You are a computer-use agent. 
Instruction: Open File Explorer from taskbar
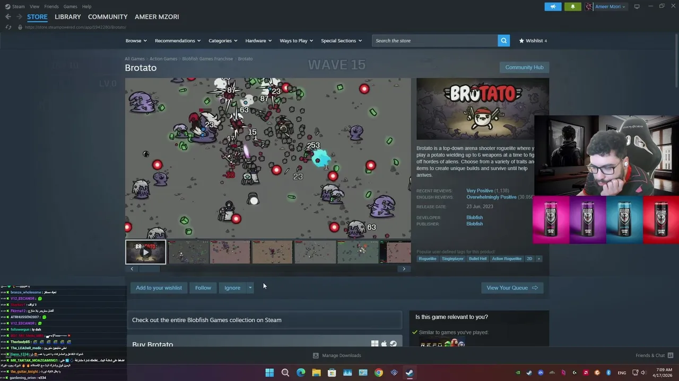click(316, 373)
